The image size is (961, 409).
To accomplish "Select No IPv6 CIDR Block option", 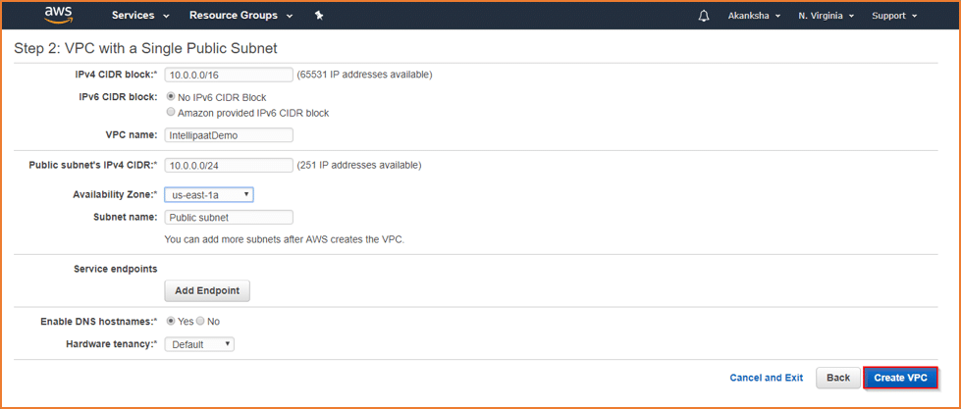I will point(171,97).
